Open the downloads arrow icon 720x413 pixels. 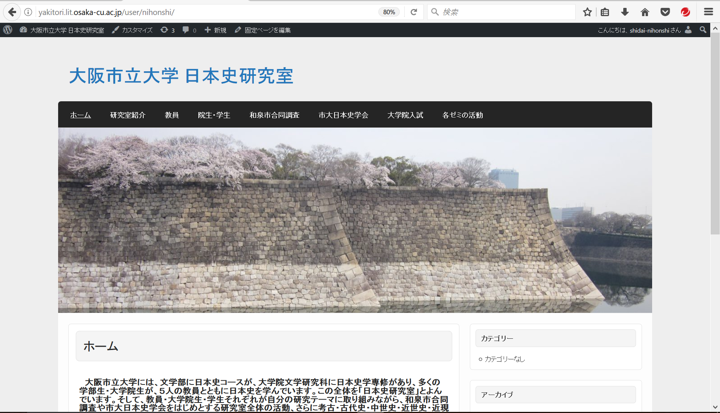[625, 12]
